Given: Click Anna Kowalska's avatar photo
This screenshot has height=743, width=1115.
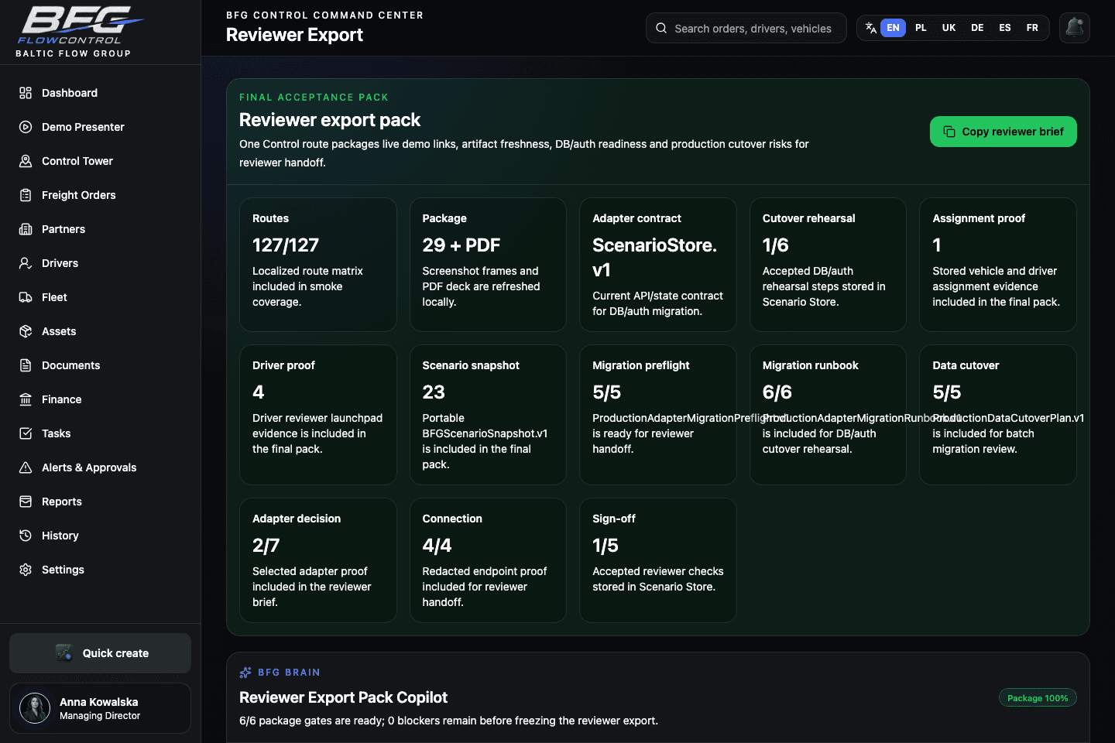Looking at the screenshot, I should click(x=35, y=708).
